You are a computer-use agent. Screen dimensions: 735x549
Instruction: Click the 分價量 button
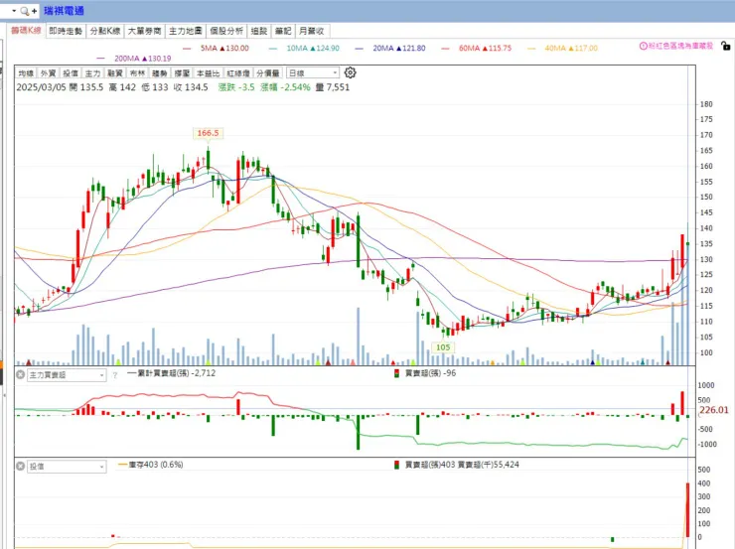point(268,73)
